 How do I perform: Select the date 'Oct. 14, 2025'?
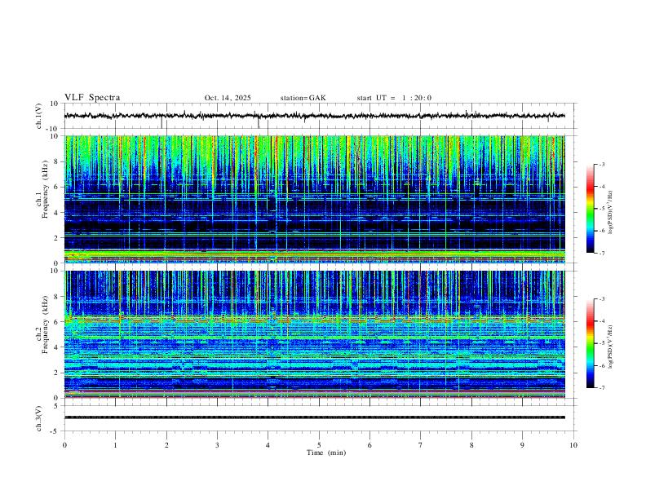tap(228, 98)
